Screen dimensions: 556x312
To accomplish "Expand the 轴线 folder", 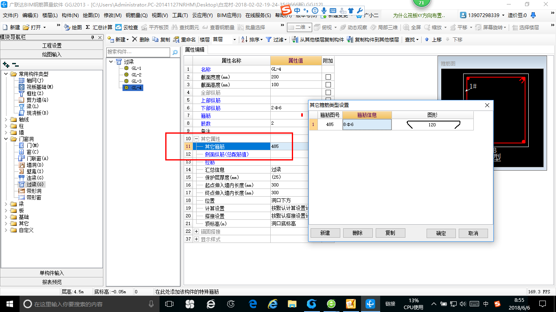I will point(6,119).
